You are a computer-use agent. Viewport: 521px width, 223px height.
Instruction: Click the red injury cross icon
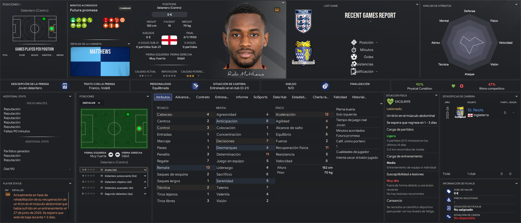[x=462, y=86]
